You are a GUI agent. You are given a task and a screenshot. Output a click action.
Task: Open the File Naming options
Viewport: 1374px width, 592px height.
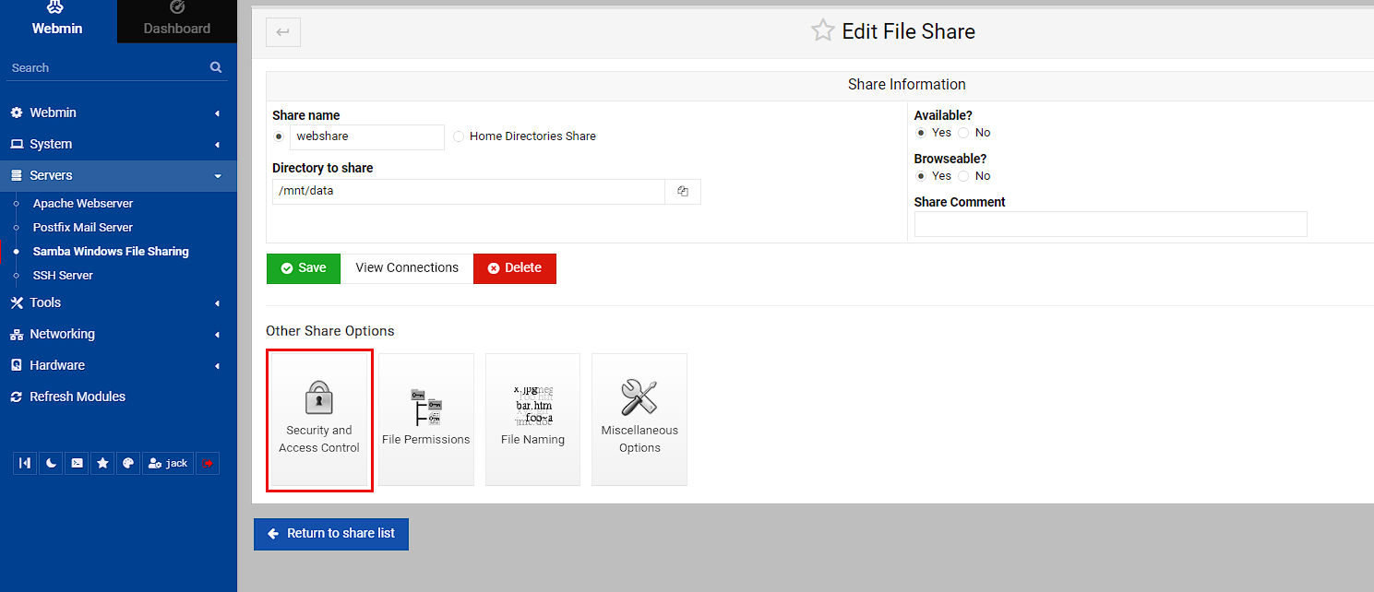(532, 420)
